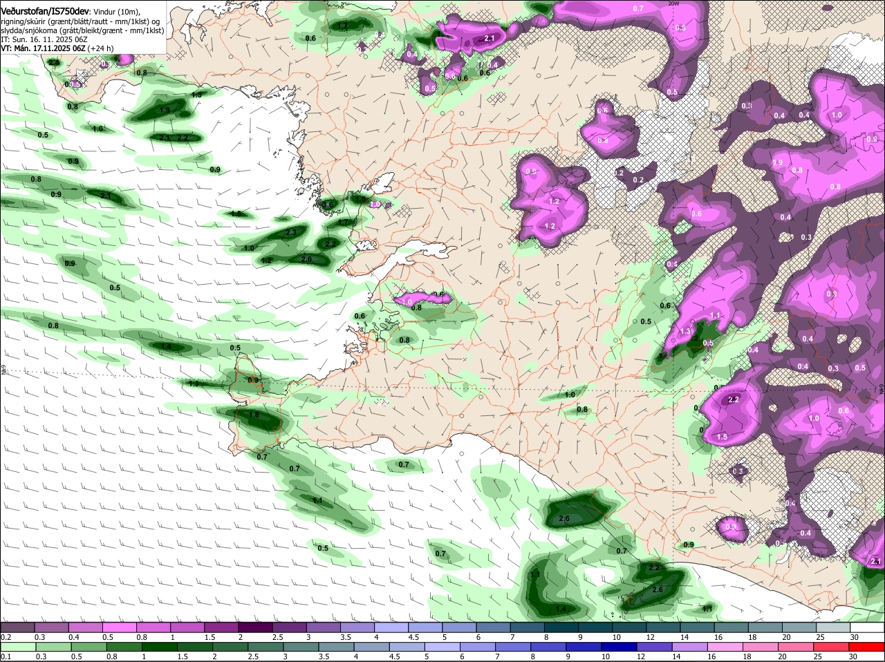Pick lower legend swatch between 20 and 25
The image size is (885, 662).
[x=797, y=647]
